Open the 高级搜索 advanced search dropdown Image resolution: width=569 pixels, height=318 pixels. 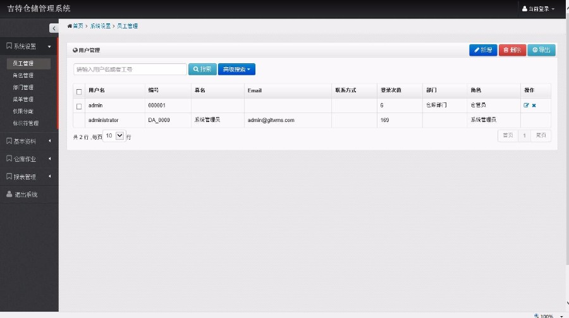236,70
